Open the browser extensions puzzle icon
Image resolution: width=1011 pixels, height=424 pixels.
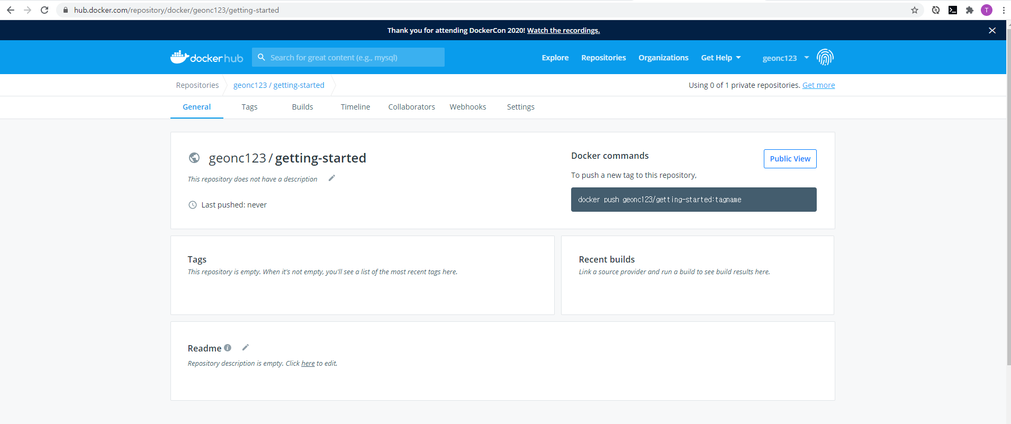(970, 10)
